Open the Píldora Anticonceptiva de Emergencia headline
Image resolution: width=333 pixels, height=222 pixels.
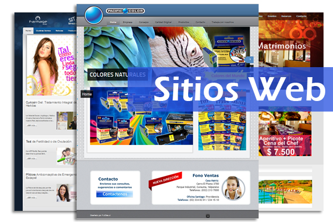[x=51, y=176]
